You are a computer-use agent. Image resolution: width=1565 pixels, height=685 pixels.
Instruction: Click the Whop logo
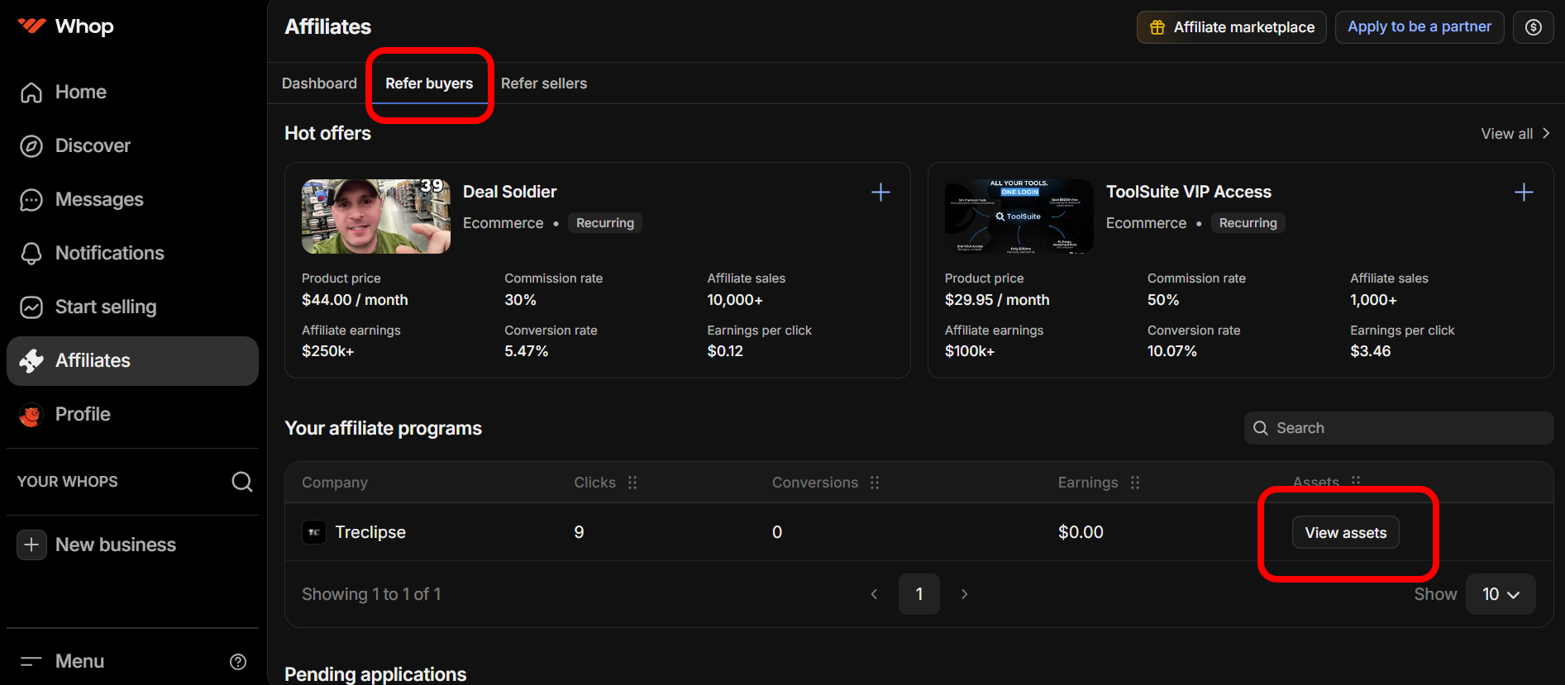tap(65, 26)
